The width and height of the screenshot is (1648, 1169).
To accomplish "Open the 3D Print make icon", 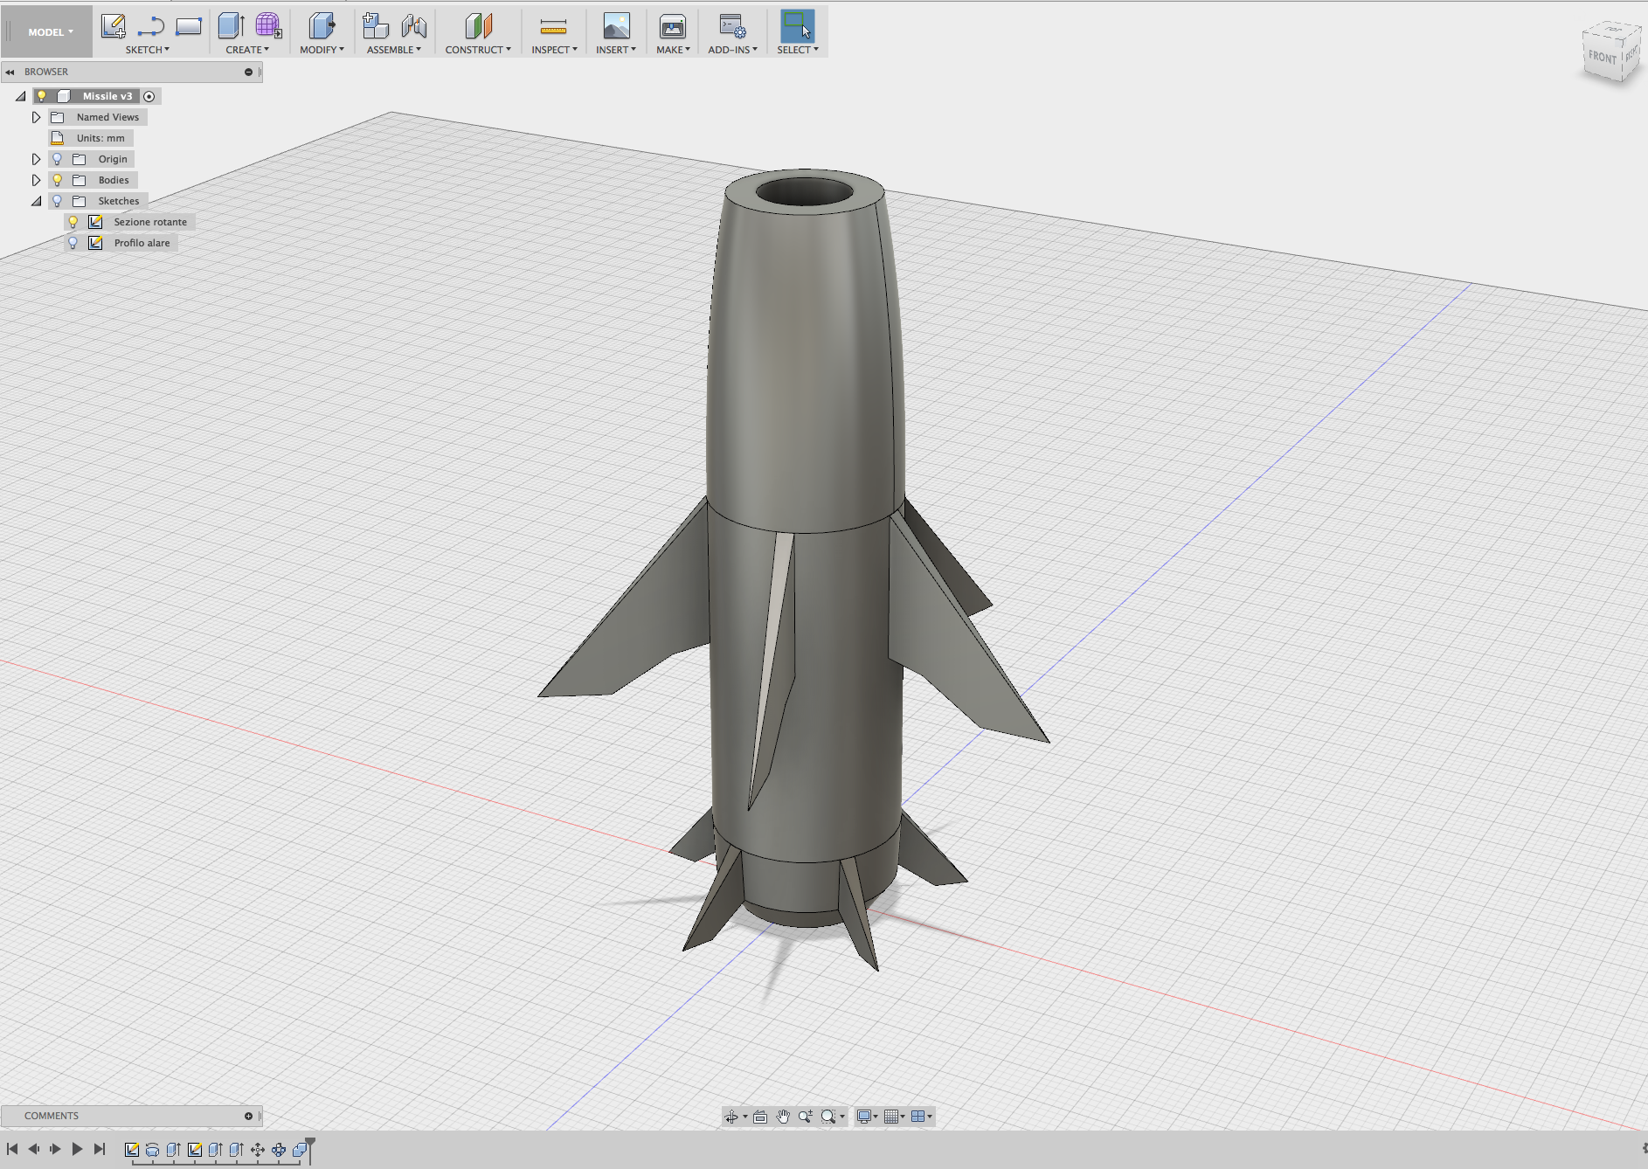I will (x=673, y=26).
